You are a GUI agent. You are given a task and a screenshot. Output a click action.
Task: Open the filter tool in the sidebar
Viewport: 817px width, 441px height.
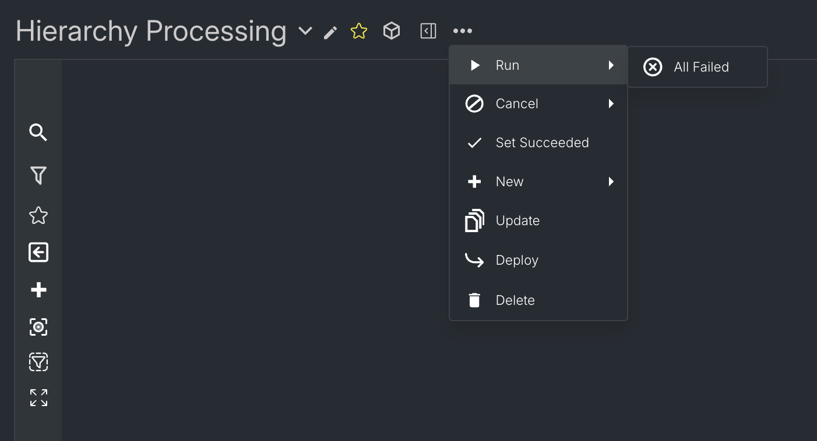[x=38, y=175]
